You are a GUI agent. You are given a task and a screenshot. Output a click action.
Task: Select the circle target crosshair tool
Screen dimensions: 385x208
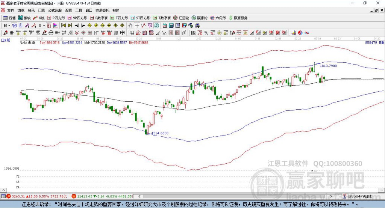click(77, 33)
